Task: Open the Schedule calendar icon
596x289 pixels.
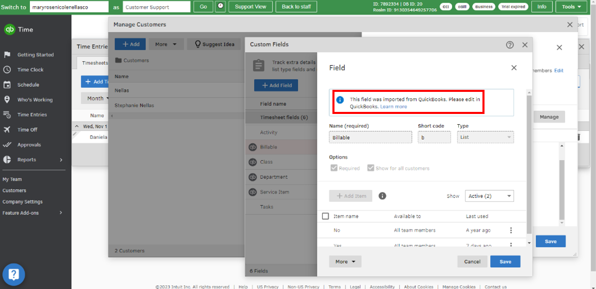Action: click(x=7, y=85)
